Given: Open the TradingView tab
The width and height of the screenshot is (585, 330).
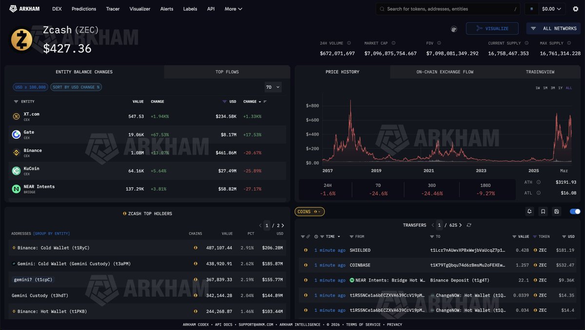Looking at the screenshot, I should [540, 72].
